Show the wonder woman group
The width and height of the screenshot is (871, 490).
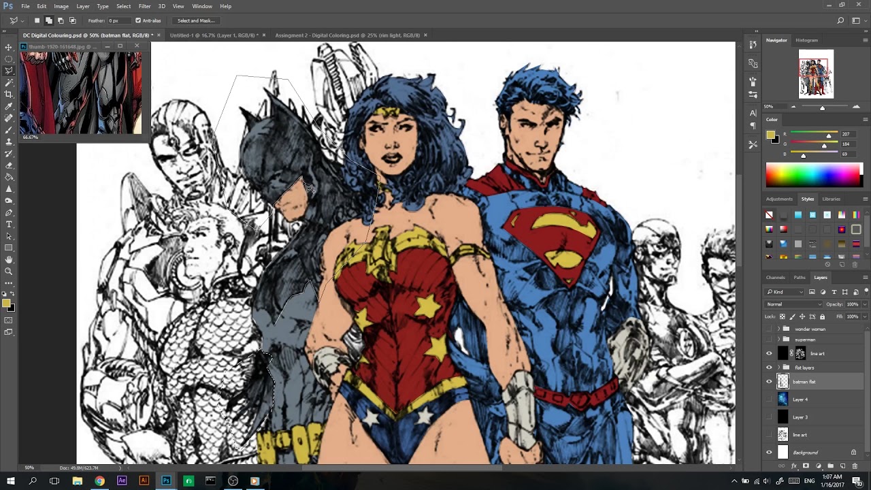click(769, 329)
